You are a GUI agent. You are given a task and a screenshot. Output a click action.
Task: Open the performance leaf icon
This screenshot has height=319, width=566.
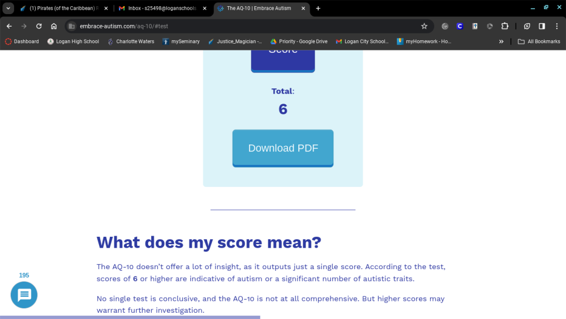pyautogui.click(x=526, y=26)
